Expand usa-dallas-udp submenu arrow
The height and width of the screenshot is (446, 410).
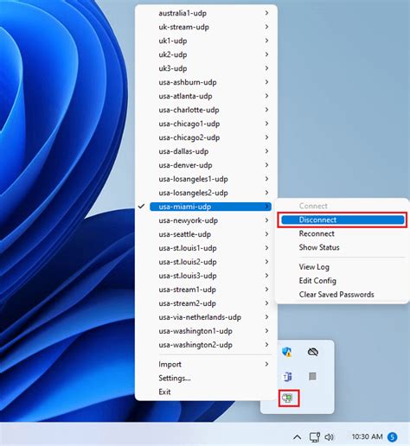[x=266, y=151]
